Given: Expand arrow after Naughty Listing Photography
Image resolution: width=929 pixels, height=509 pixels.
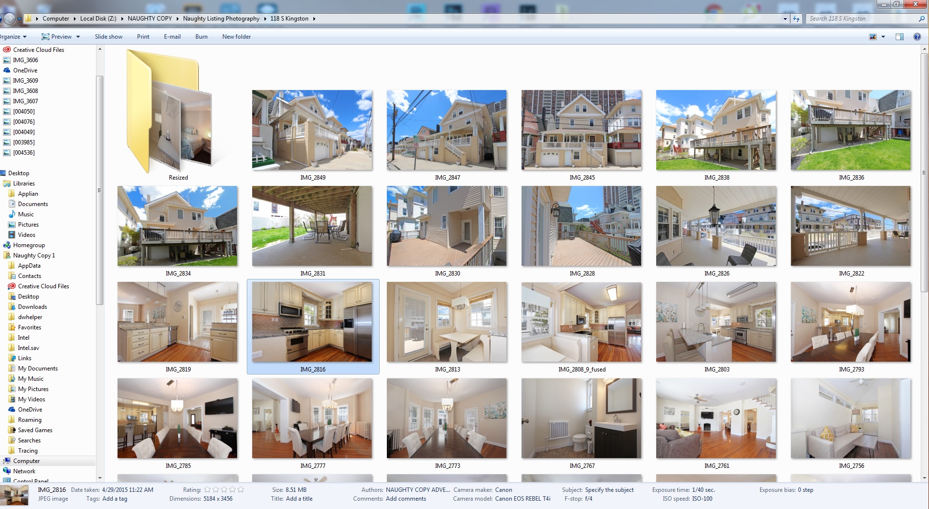Looking at the screenshot, I should [265, 19].
